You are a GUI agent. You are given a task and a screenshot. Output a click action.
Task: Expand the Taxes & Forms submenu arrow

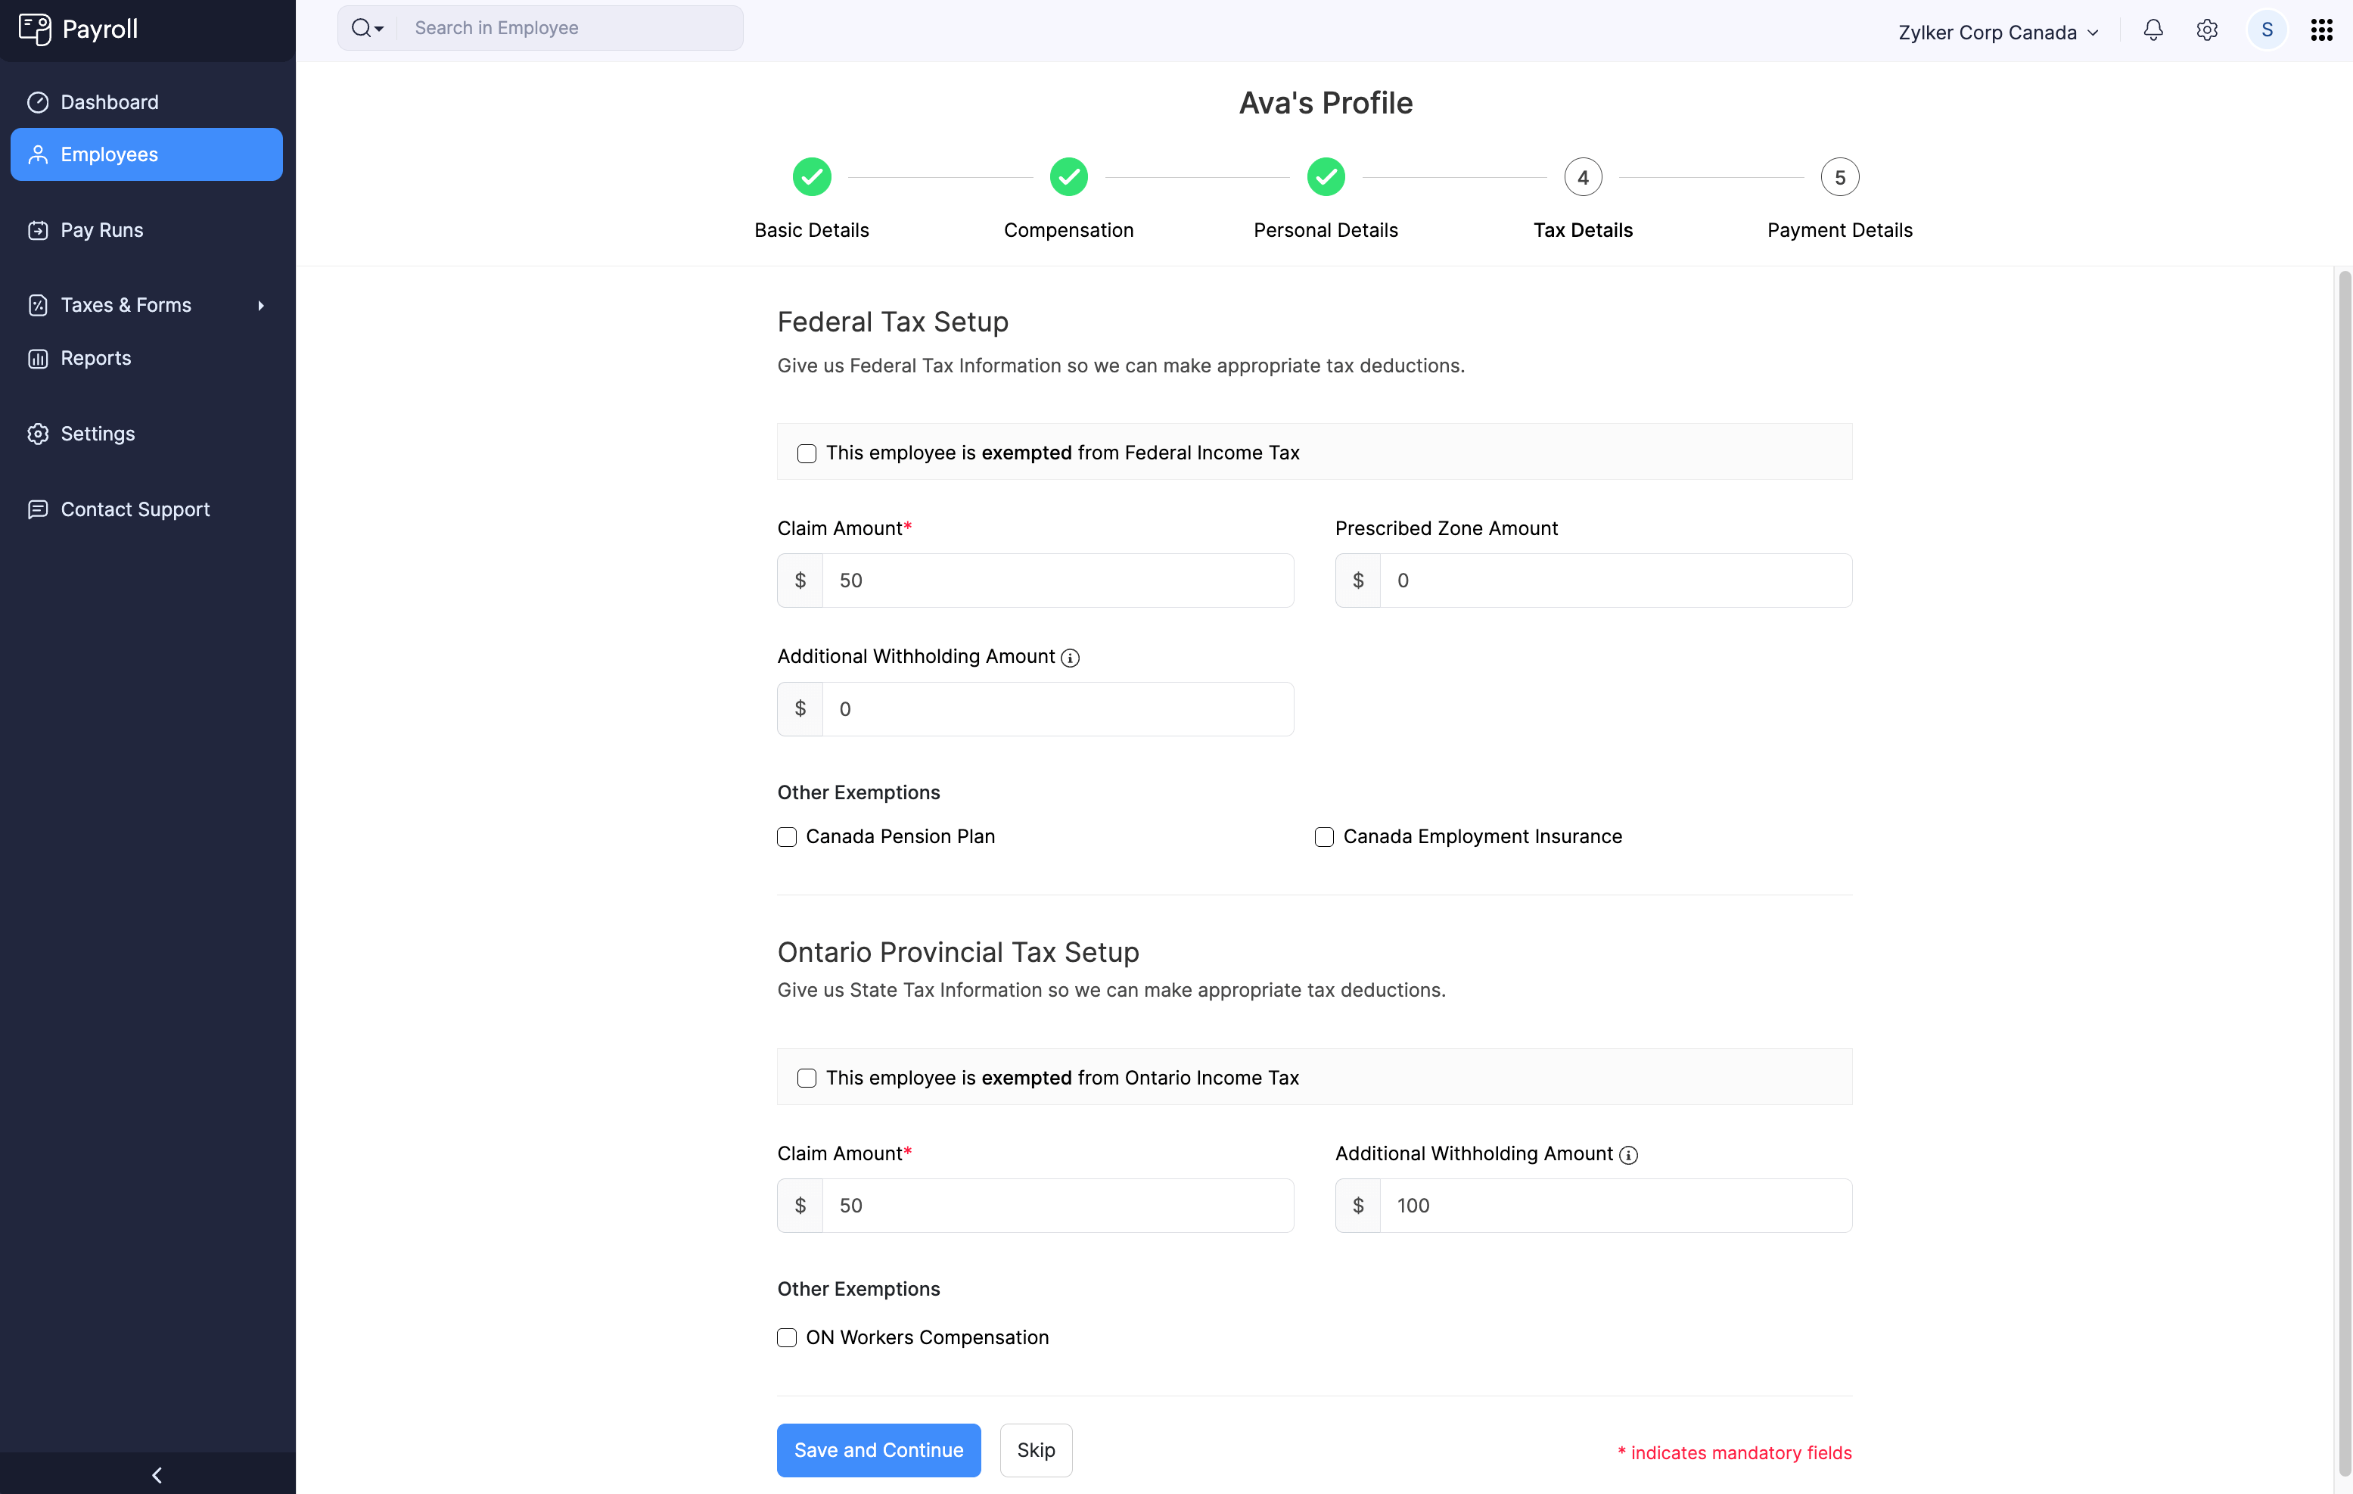[x=261, y=306]
